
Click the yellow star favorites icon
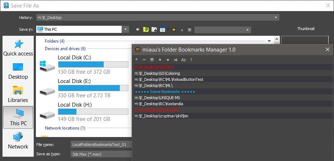[x=174, y=30]
